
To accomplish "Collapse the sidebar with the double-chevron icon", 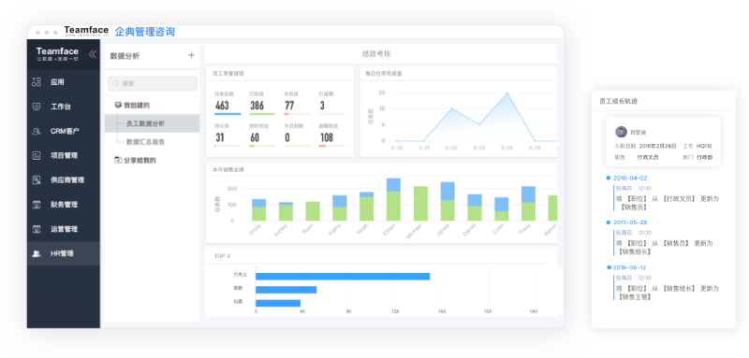I will tap(92, 54).
